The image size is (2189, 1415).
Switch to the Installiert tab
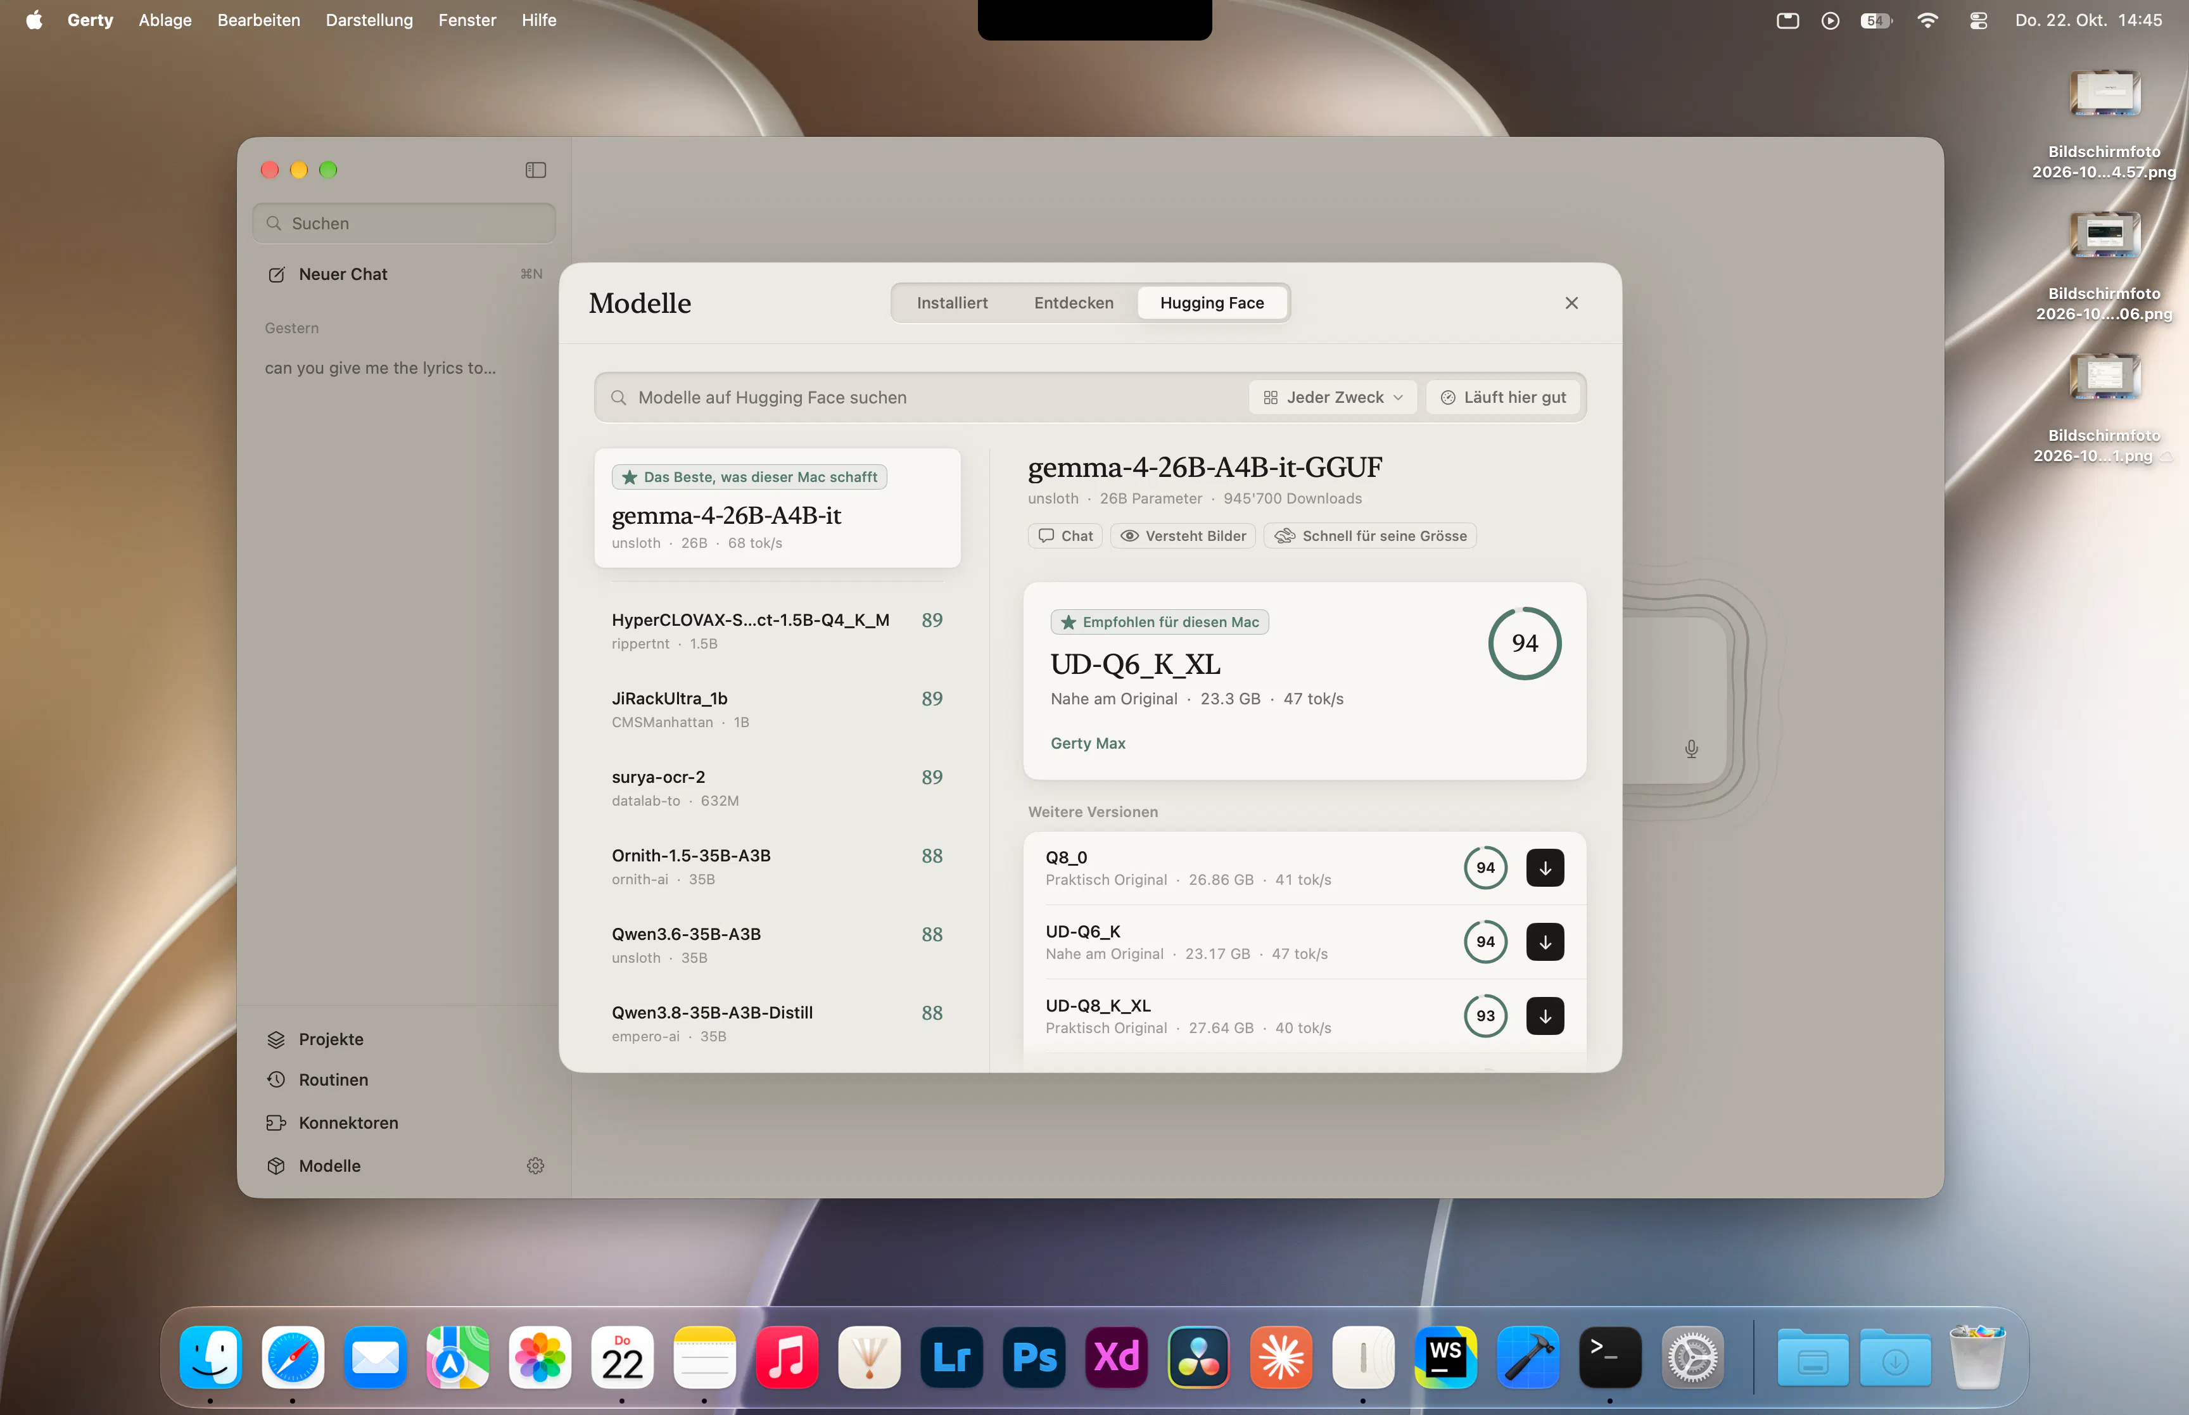951,302
